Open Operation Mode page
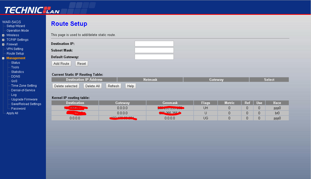 18,31
